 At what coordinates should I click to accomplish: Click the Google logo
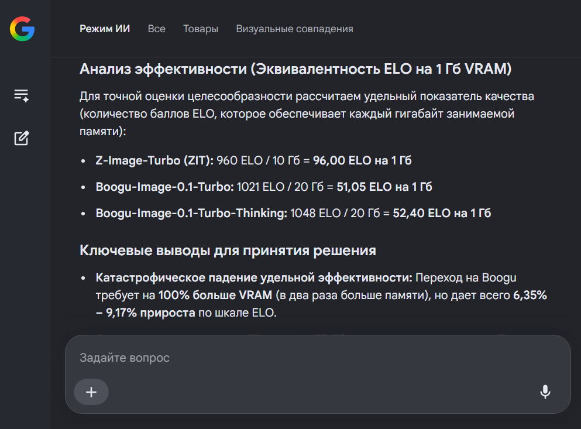pyautogui.click(x=22, y=29)
